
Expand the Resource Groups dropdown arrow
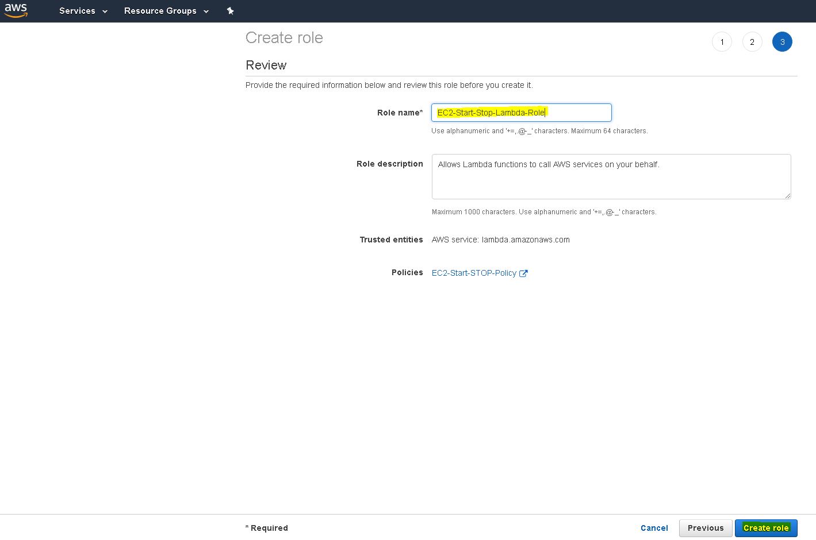click(206, 11)
